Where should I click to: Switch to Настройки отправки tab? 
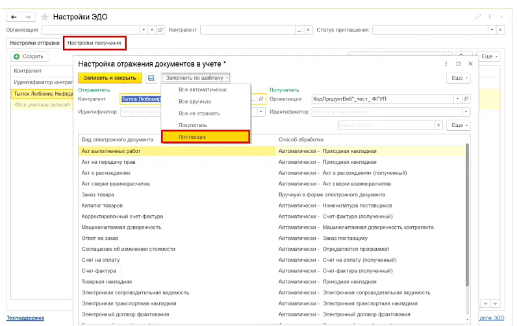35,43
